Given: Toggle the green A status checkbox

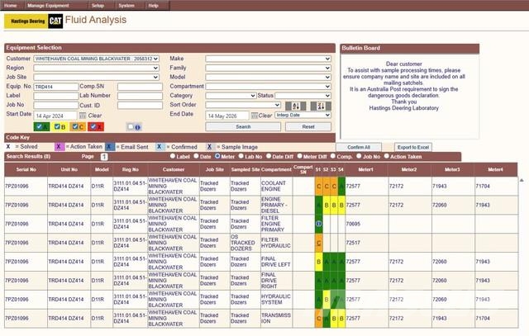Looking at the screenshot, I should (39, 126).
